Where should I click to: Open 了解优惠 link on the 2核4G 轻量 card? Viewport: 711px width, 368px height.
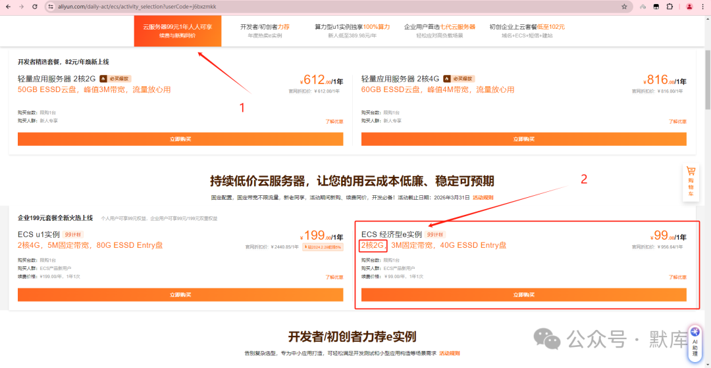[677, 122]
